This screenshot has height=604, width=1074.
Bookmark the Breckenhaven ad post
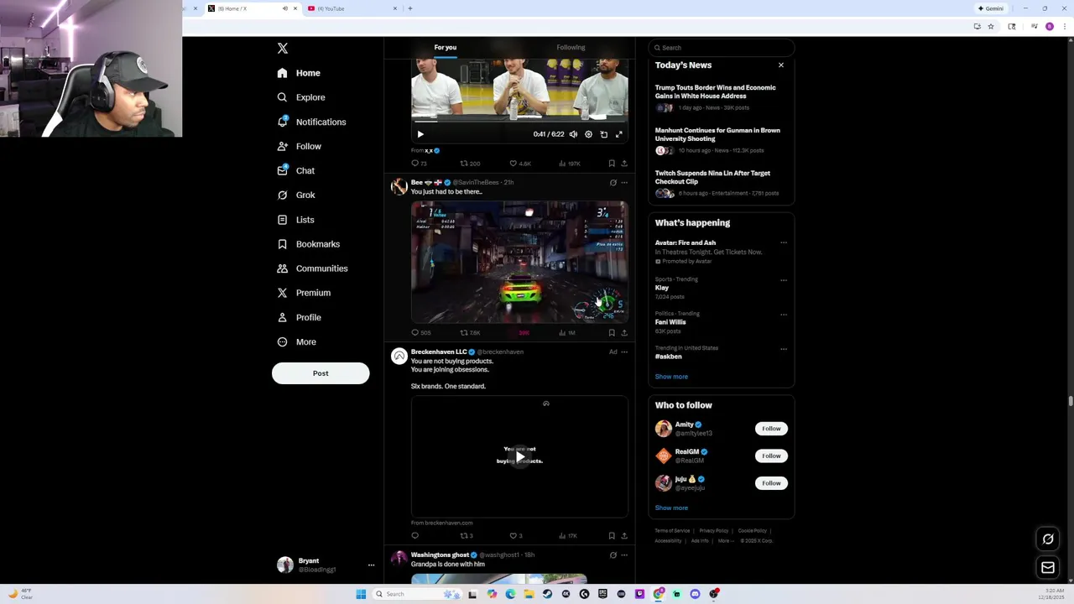(x=612, y=536)
